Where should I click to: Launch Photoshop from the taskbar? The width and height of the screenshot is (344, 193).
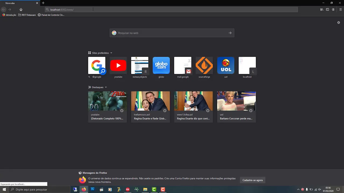pyautogui.click(x=92, y=190)
